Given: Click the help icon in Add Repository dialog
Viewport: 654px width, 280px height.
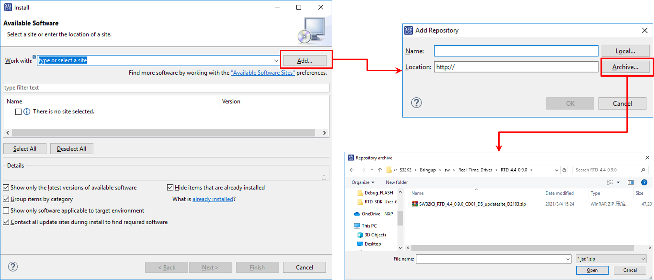Looking at the screenshot, I should pyautogui.click(x=416, y=103).
